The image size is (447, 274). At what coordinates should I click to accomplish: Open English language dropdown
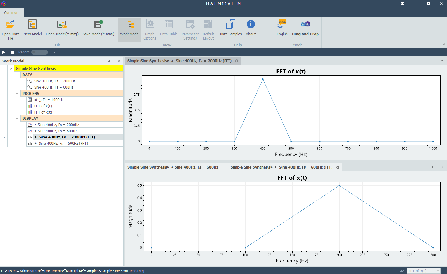point(282,29)
